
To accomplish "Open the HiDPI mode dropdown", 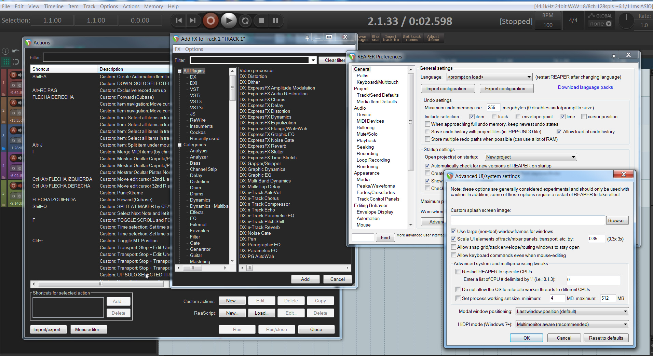I will pyautogui.click(x=572, y=324).
